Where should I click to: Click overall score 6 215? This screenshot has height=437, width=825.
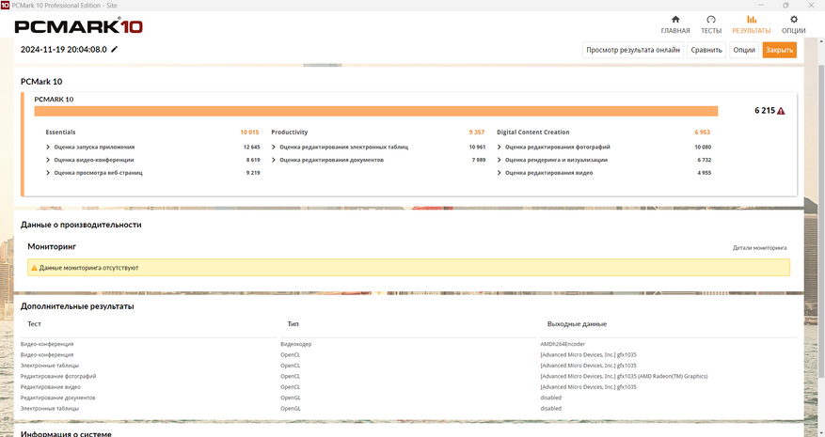coord(765,111)
